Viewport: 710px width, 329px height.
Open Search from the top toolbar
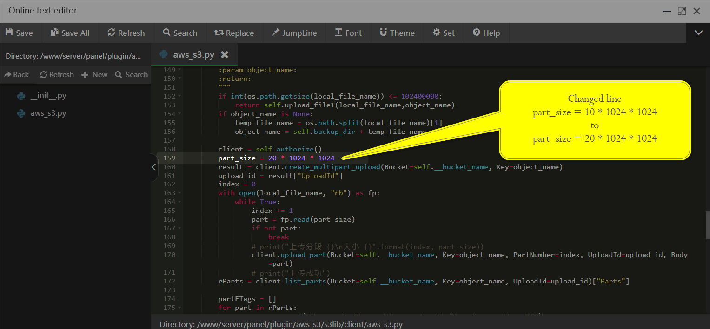click(180, 33)
